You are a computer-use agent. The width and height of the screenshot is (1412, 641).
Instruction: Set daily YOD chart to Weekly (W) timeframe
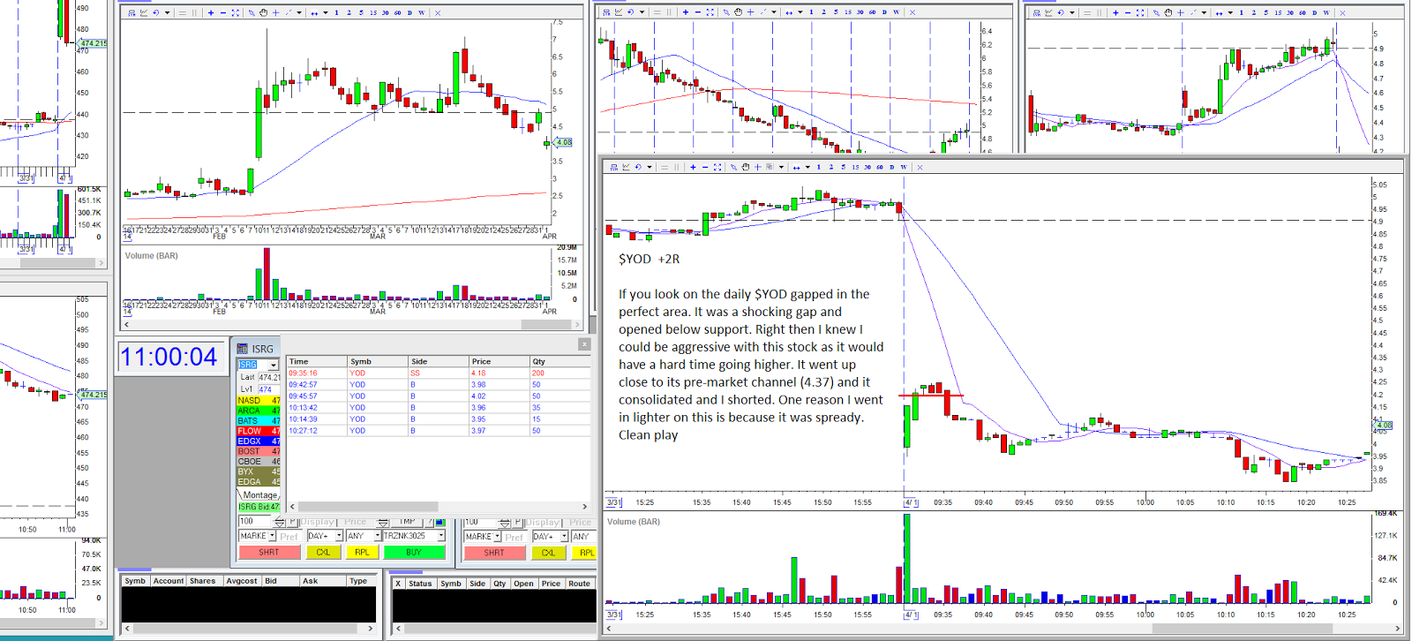click(x=421, y=12)
